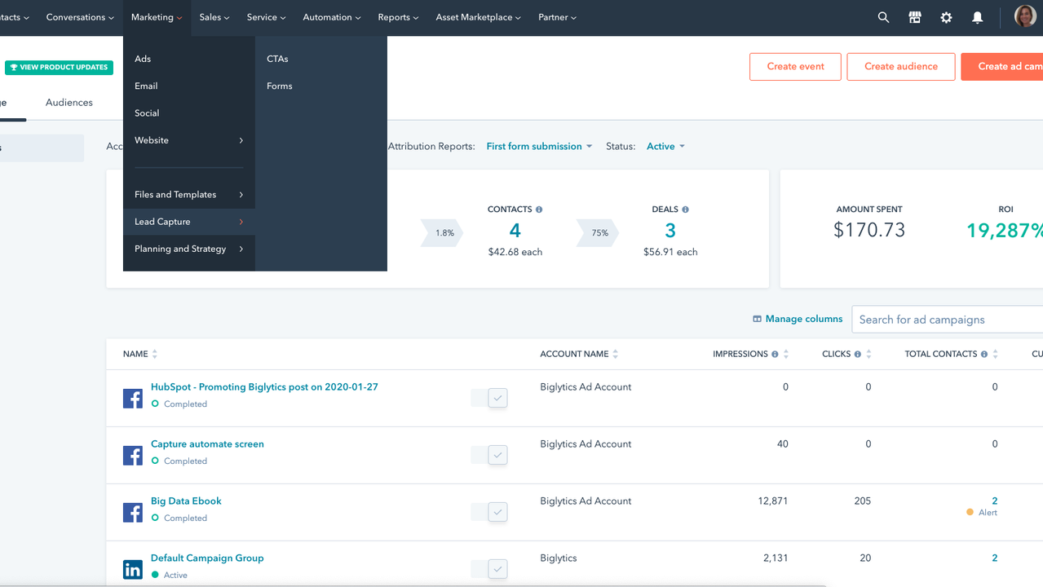Open the settings gear icon
Image resolution: width=1043 pixels, height=587 pixels.
(946, 17)
